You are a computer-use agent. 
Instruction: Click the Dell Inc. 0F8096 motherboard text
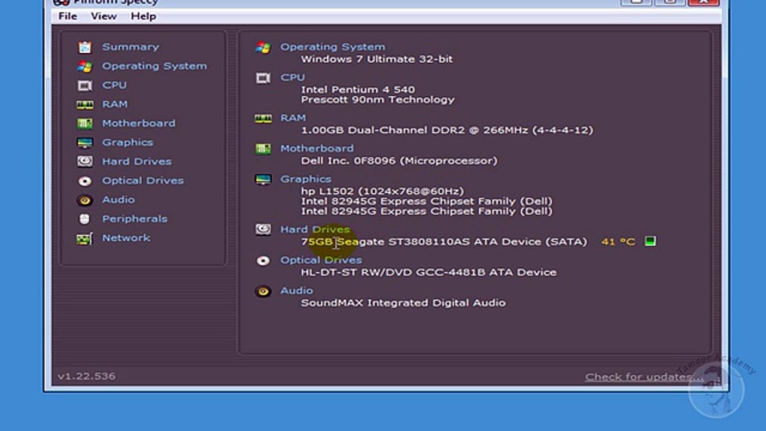[399, 160]
